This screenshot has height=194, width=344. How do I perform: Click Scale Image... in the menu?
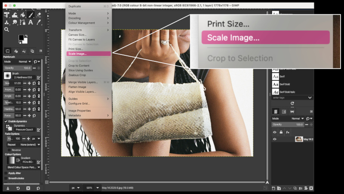tap(89, 54)
